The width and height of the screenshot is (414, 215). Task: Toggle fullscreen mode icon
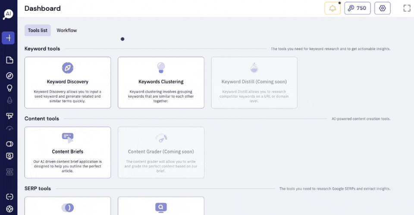(407, 8)
